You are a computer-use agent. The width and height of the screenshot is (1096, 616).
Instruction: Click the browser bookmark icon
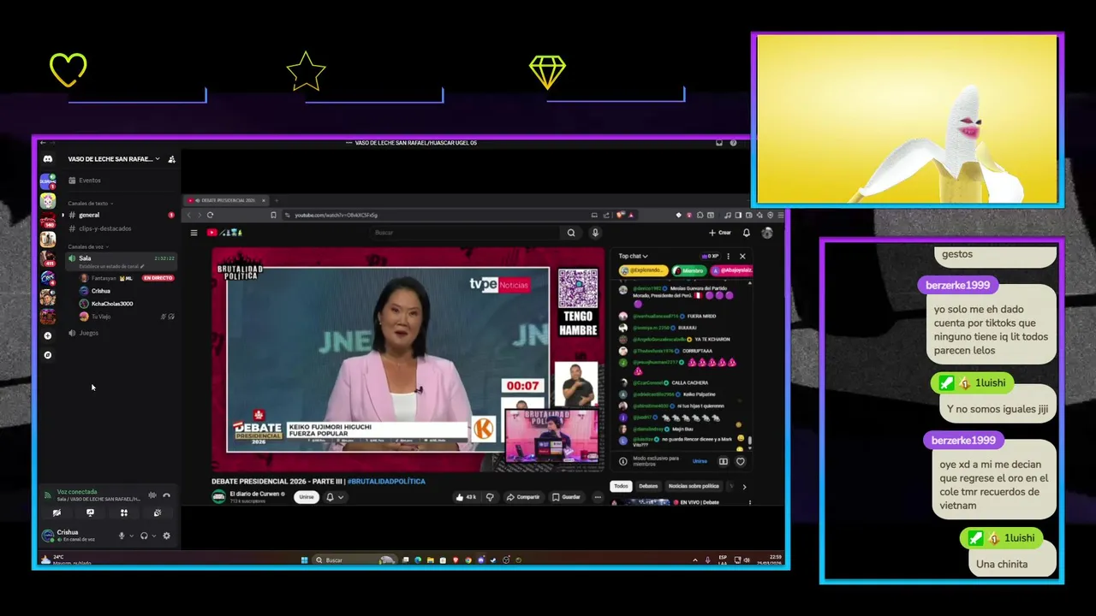click(x=274, y=215)
